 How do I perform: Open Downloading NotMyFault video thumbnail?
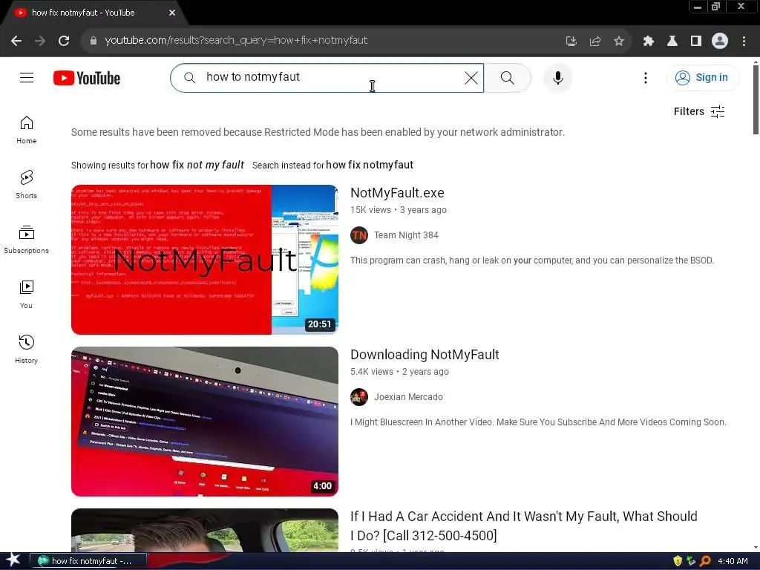point(205,422)
